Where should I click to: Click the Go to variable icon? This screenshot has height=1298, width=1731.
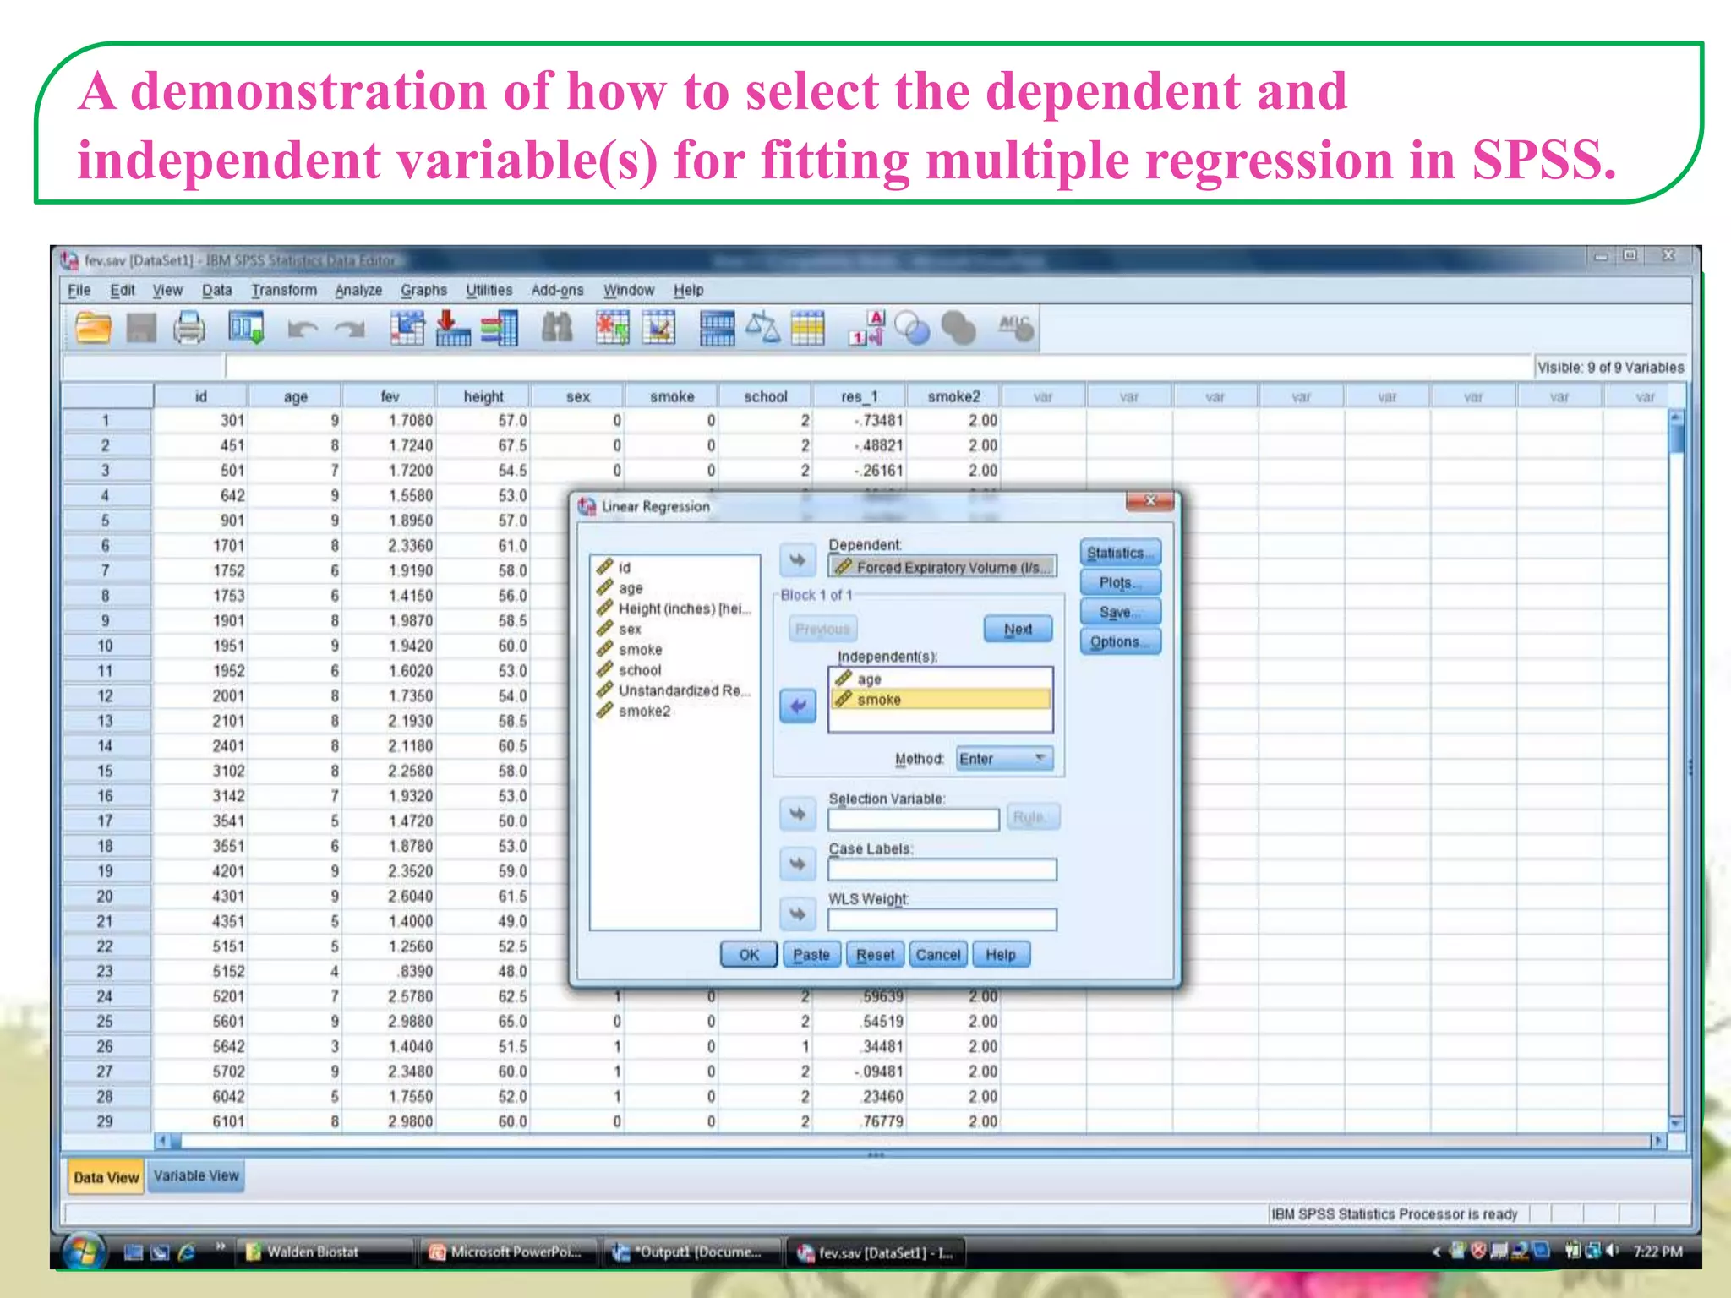(x=452, y=329)
